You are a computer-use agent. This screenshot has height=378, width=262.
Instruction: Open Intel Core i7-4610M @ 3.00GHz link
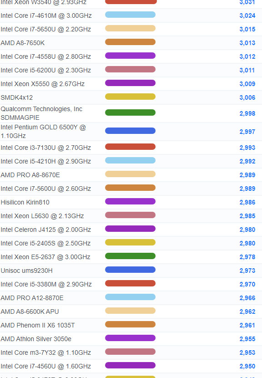click(46, 15)
